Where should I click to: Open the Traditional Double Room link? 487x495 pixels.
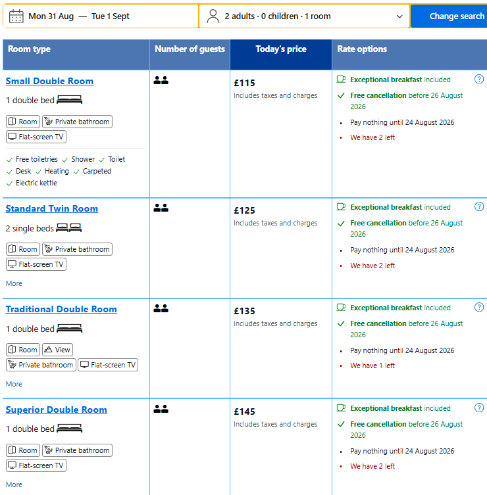[61, 309]
